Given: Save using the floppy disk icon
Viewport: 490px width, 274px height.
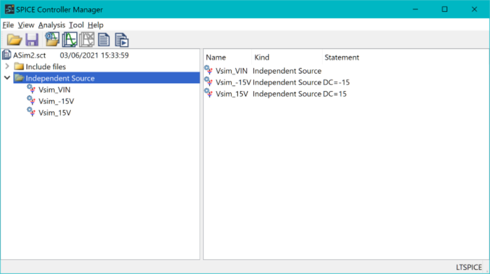Looking at the screenshot, I should pos(32,40).
